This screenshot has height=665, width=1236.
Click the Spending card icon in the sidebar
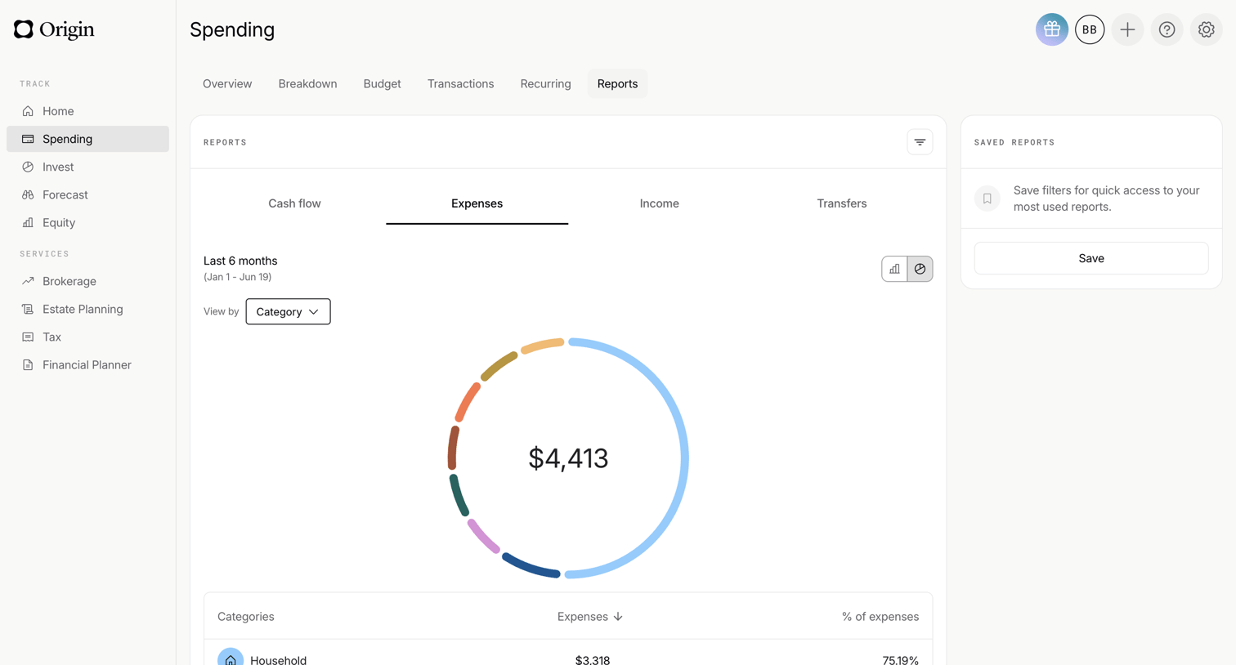click(x=28, y=139)
